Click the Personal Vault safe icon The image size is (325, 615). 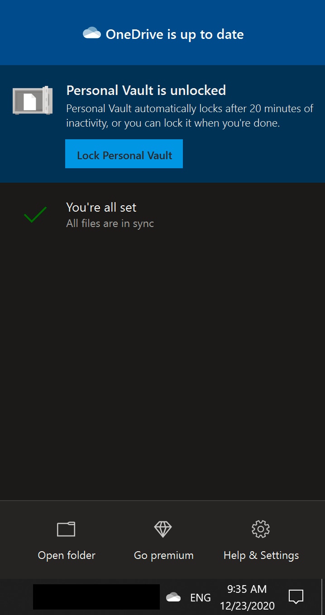[33, 100]
